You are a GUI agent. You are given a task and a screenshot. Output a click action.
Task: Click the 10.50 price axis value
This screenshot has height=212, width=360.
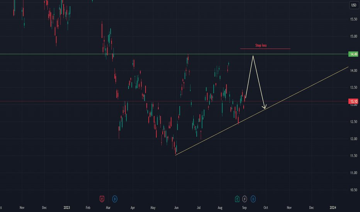(x=353, y=190)
